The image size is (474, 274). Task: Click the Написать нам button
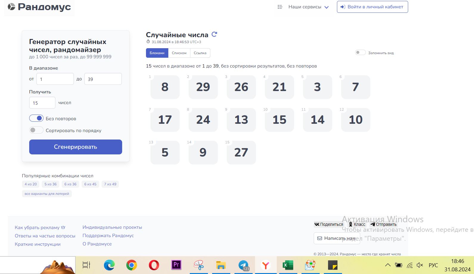tap(337, 238)
